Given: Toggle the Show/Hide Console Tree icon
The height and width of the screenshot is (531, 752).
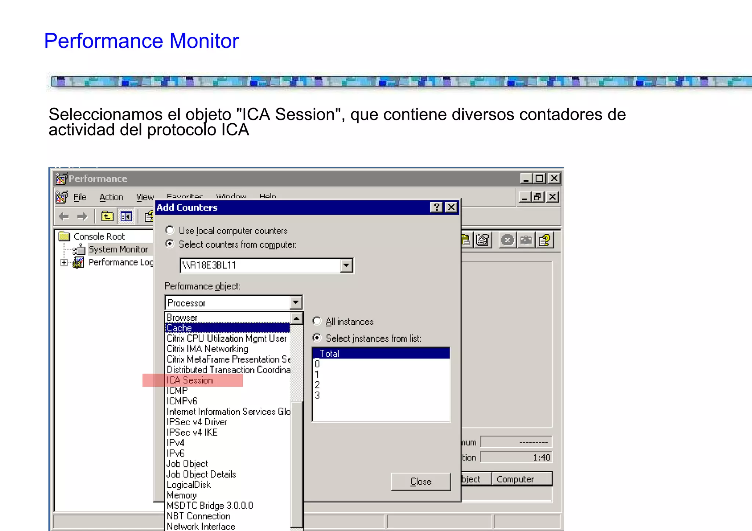Looking at the screenshot, I should tap(126, 217).
